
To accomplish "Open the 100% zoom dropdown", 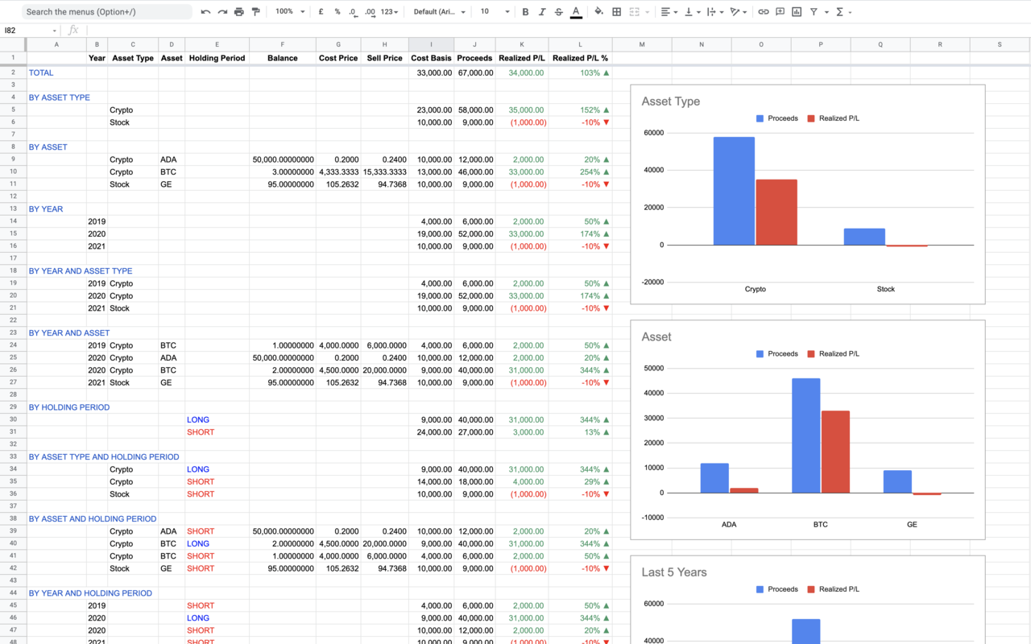I will (290, 12).
